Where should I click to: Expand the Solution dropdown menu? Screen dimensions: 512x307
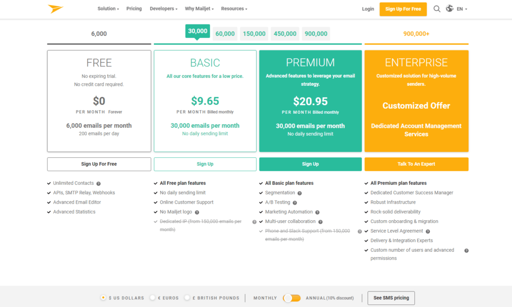(x=108, y=9)
